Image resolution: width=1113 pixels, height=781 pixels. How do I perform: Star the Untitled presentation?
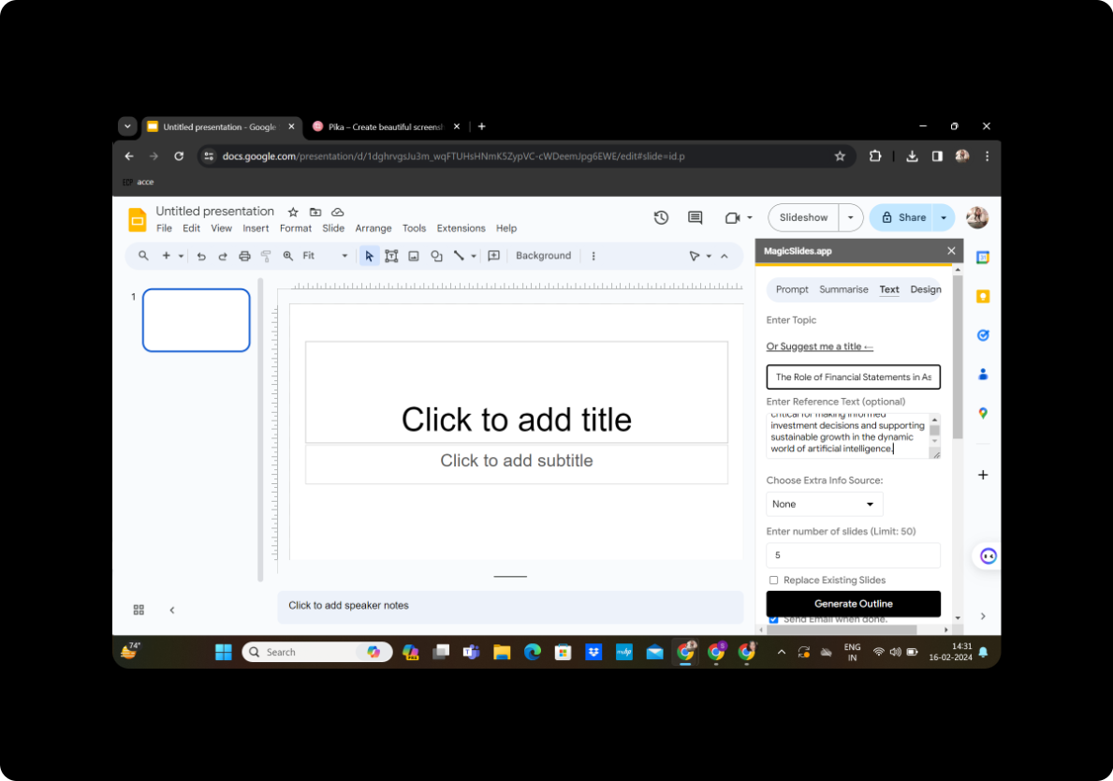[293, 212]
